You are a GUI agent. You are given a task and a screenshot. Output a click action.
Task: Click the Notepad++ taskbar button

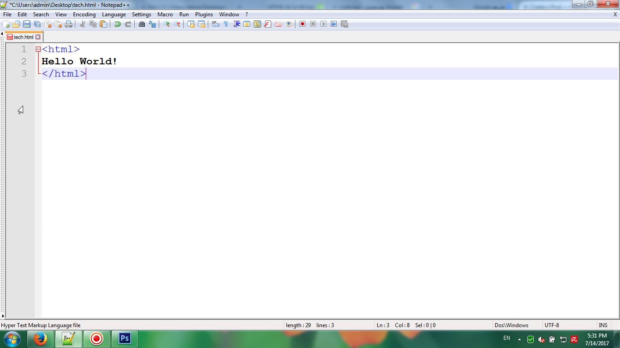tap(69, 339)
